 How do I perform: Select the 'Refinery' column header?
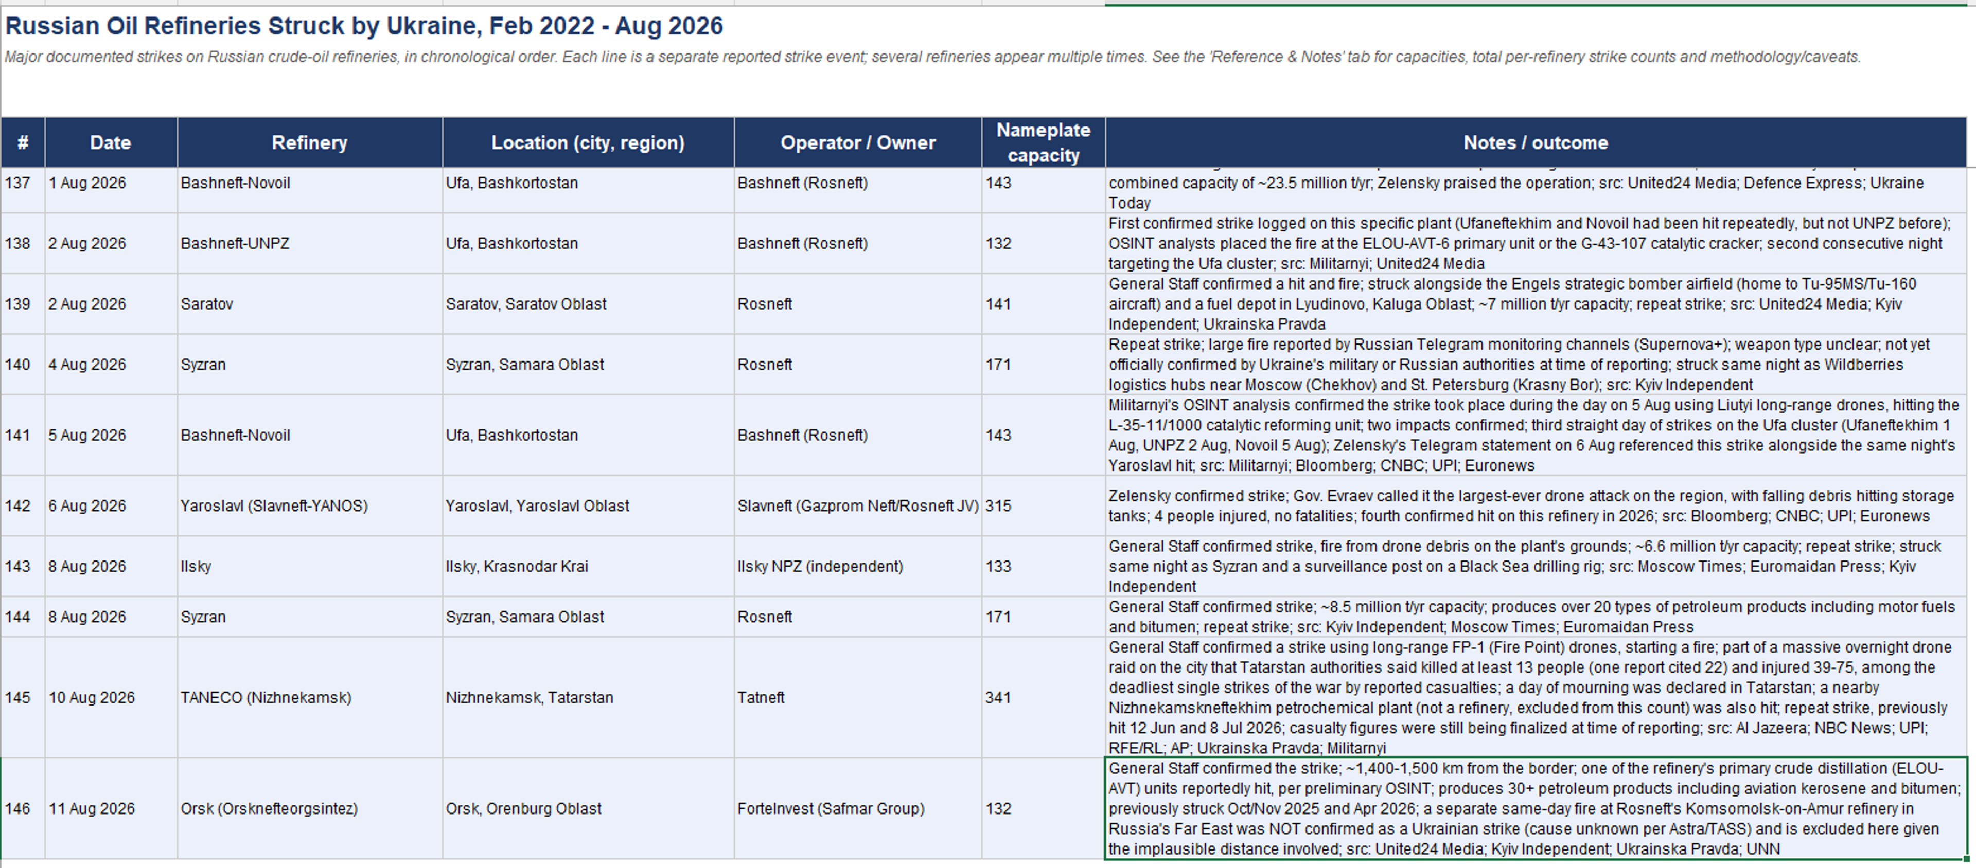(x=310, y=142)
